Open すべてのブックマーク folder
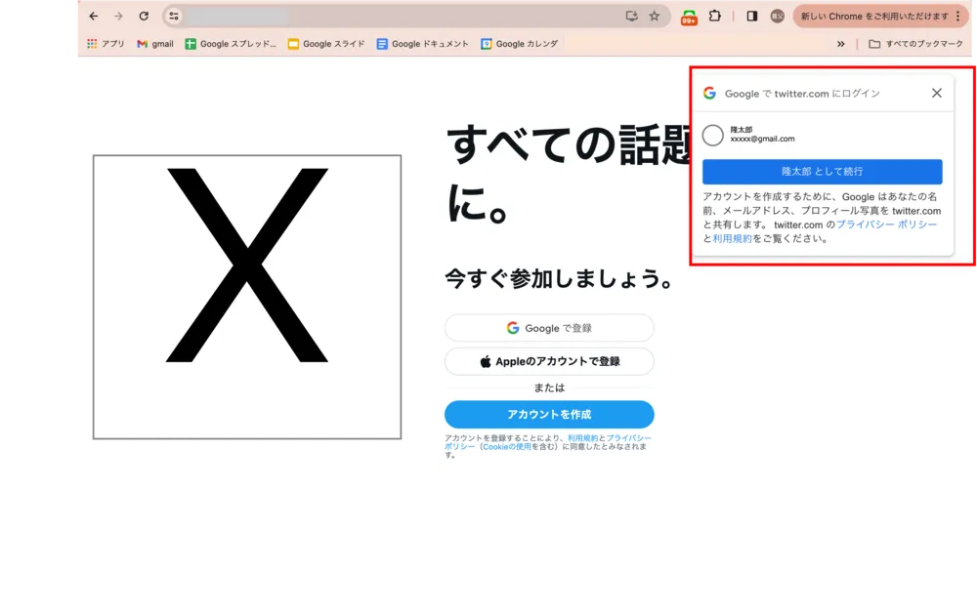 pos(916,44)
